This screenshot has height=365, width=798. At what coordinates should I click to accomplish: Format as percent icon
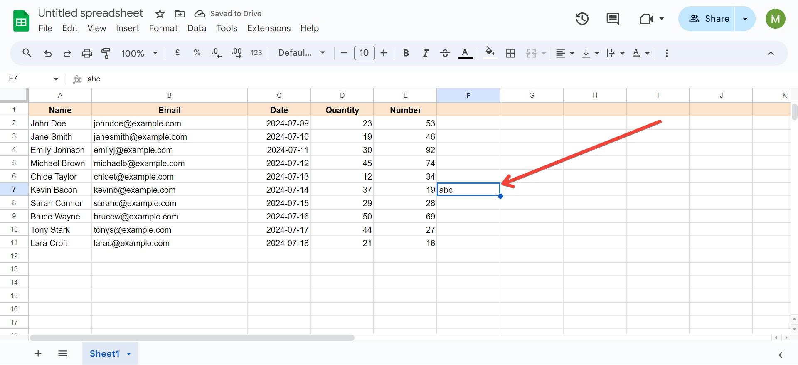point(197,53)
